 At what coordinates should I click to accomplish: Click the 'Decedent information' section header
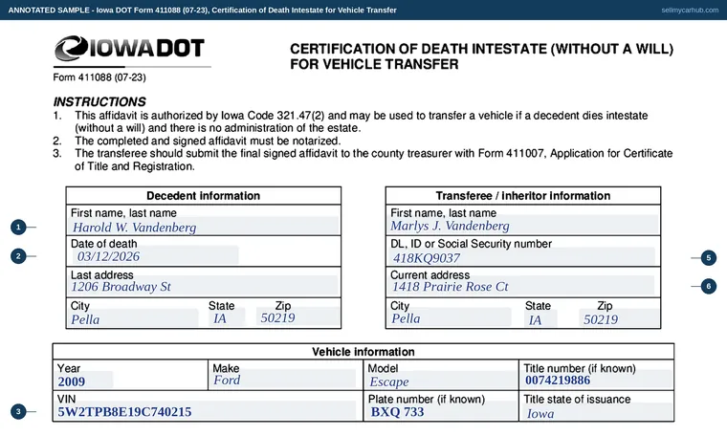tap(203, 195)
